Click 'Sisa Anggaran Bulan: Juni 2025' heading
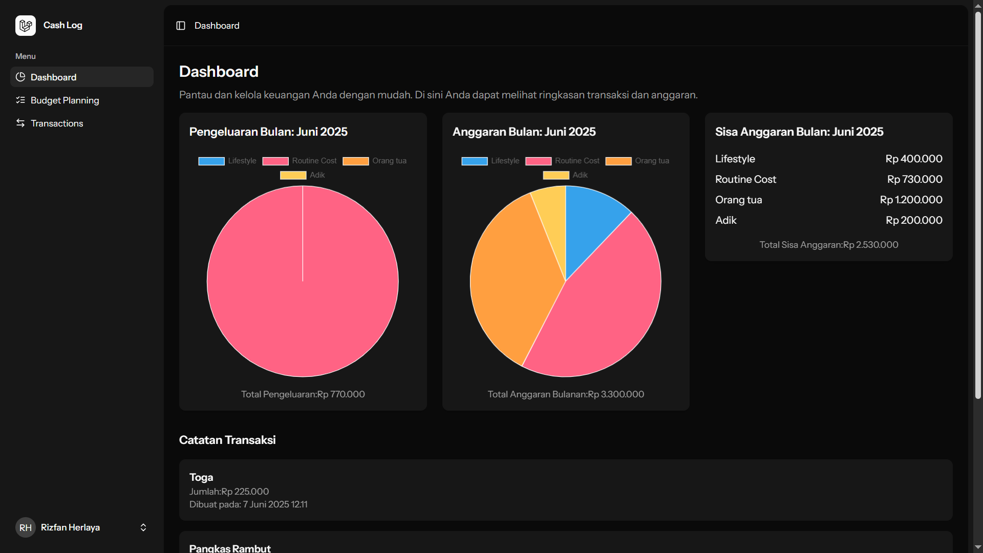 pyautogui.click(x=799, y=132)
